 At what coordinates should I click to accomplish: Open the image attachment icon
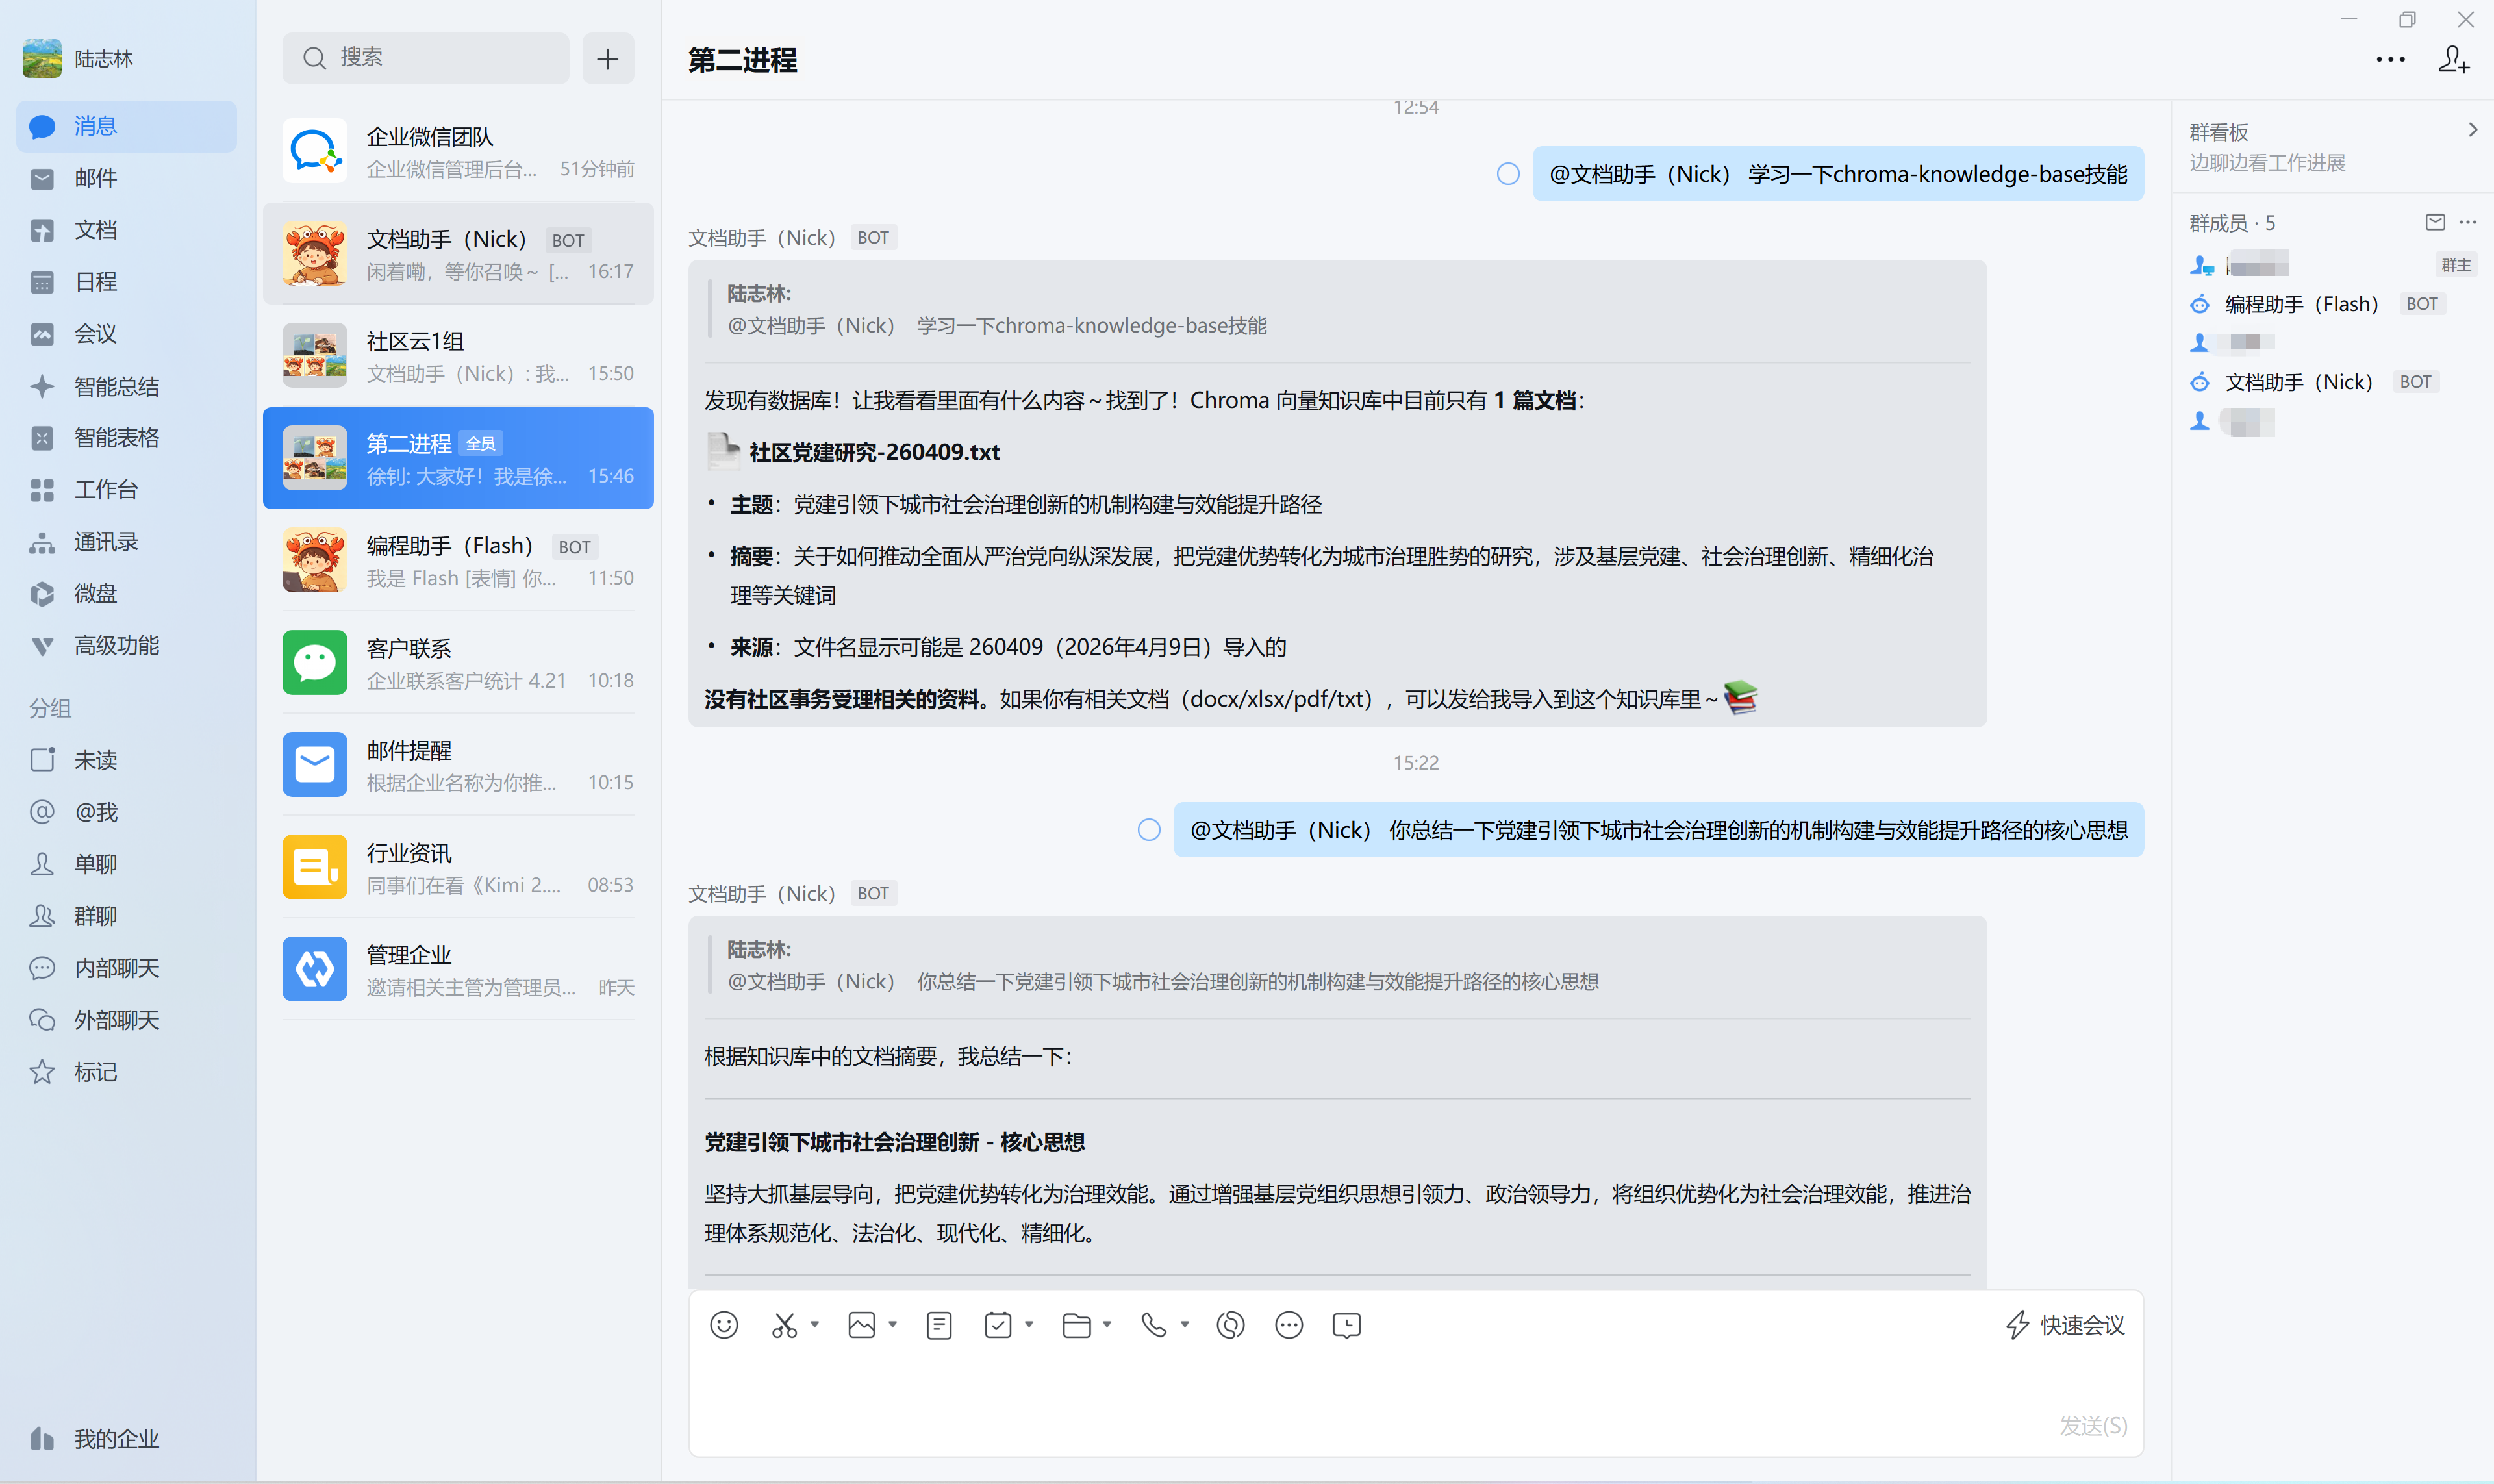[861, 1325]
